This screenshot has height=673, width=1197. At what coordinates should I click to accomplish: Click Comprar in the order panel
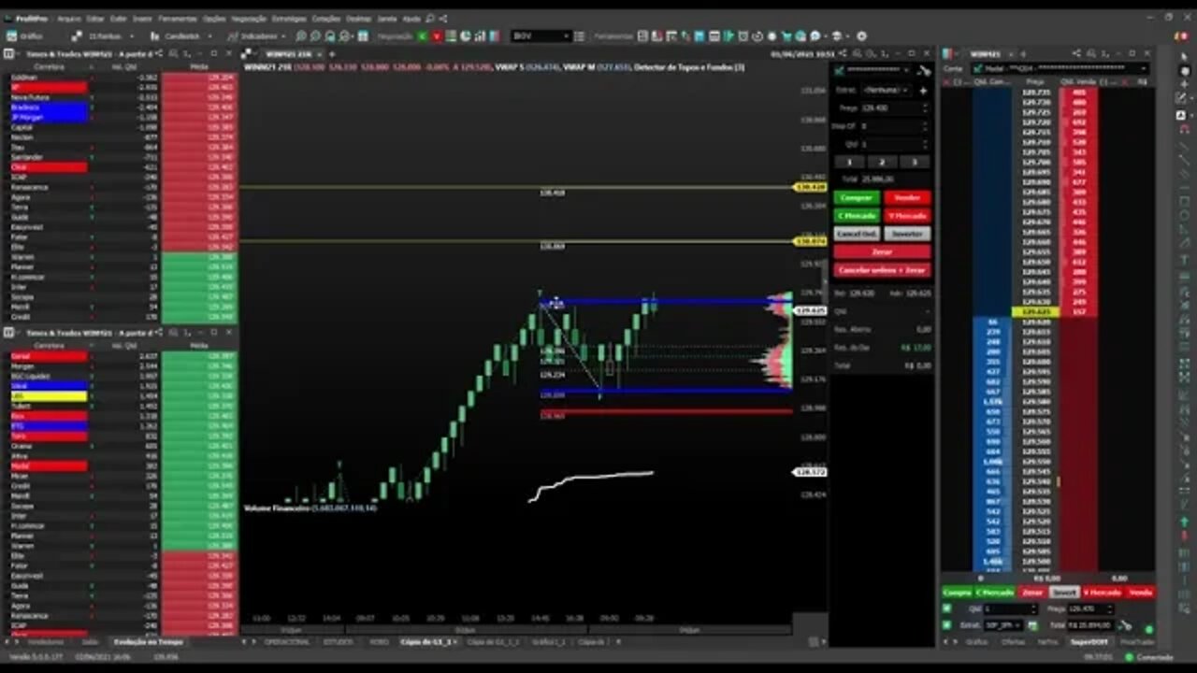[x=856, y=198]
